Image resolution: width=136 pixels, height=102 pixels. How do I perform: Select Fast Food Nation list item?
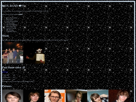pyautogui.click(x=11, y=28)
